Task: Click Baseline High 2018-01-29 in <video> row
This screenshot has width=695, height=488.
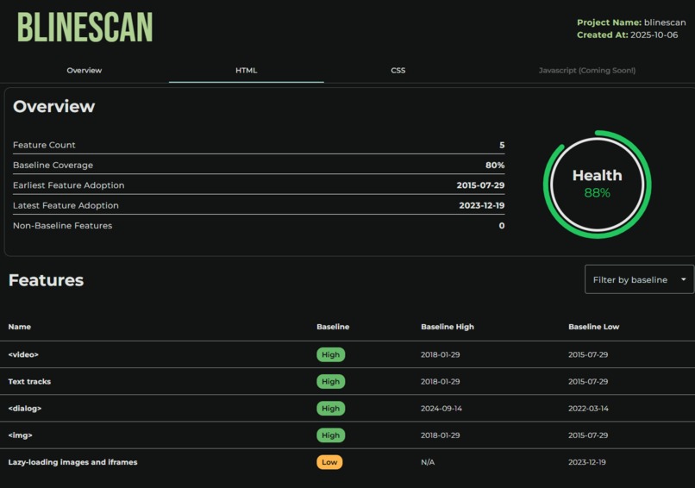Action: (x=440, y=354)
